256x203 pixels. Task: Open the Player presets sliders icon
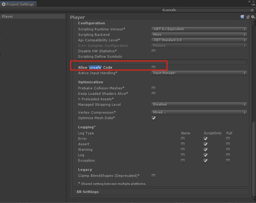click(247, 17)
